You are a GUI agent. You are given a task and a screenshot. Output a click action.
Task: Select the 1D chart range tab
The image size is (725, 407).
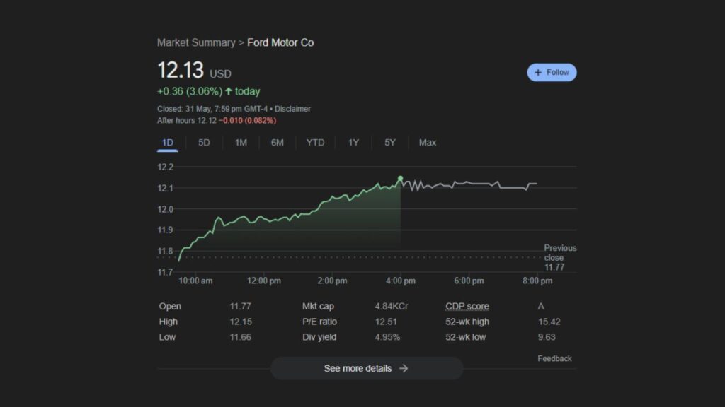(x=167, y=143)
